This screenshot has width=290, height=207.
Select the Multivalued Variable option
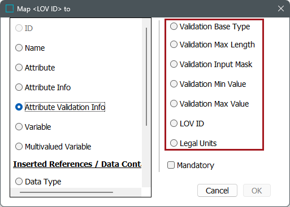pyautogui.click(x=19, y=147)
